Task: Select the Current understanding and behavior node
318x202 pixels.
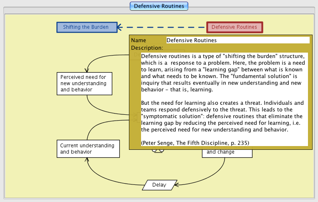Action: click(87, 149)
